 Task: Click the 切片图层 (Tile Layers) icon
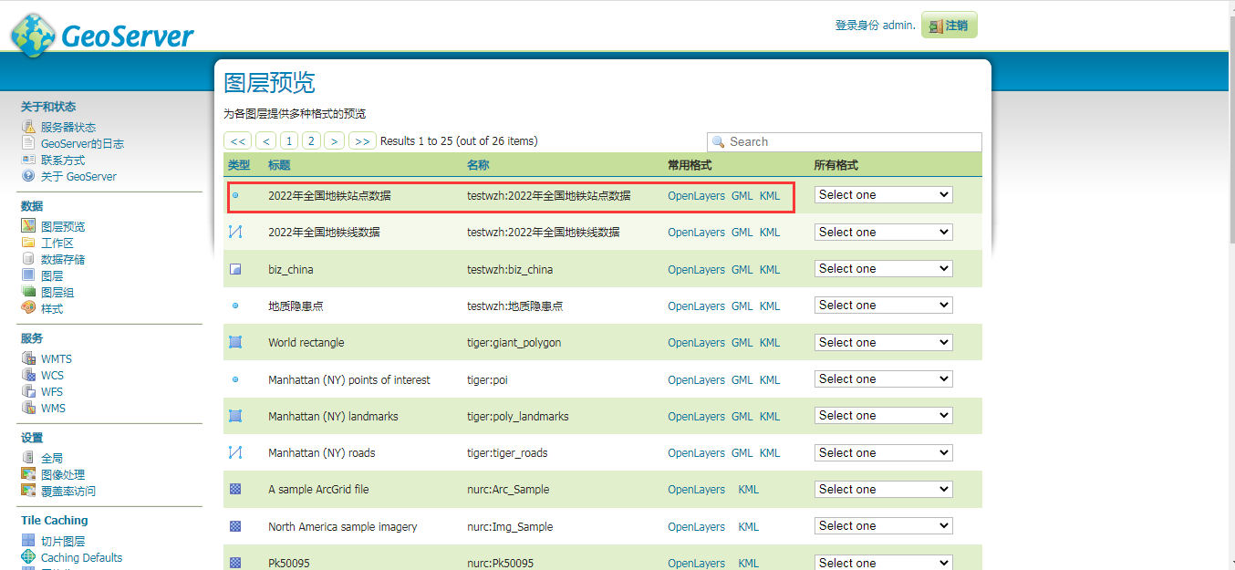click(28, 540)
